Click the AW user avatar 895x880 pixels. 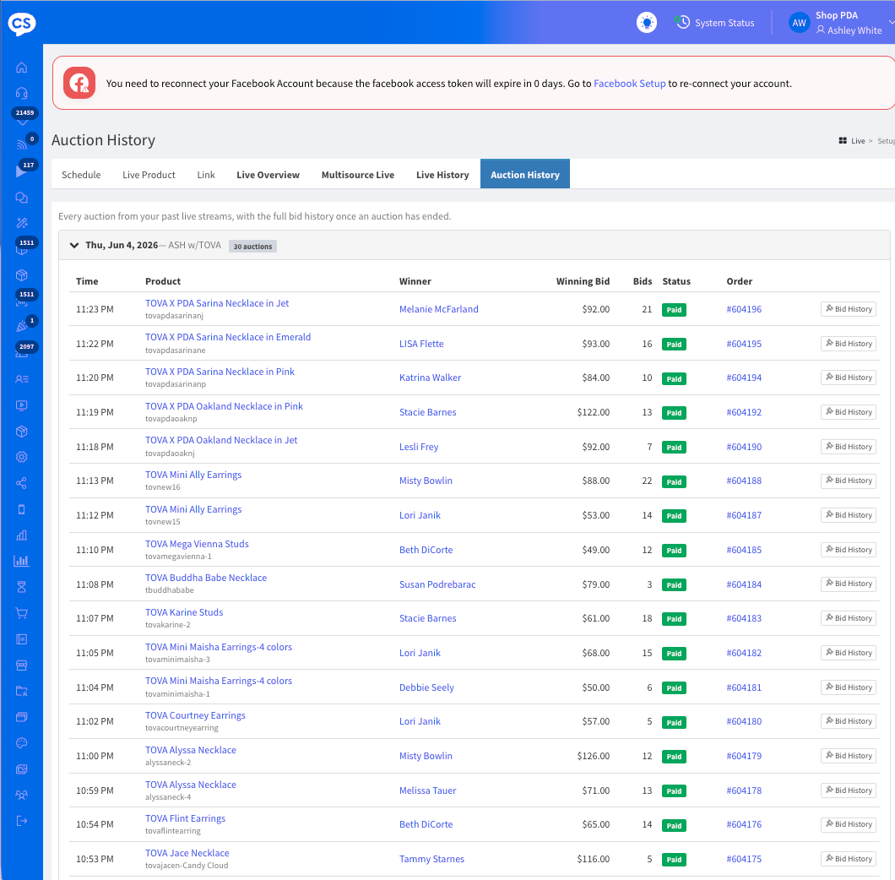[799, 23]
